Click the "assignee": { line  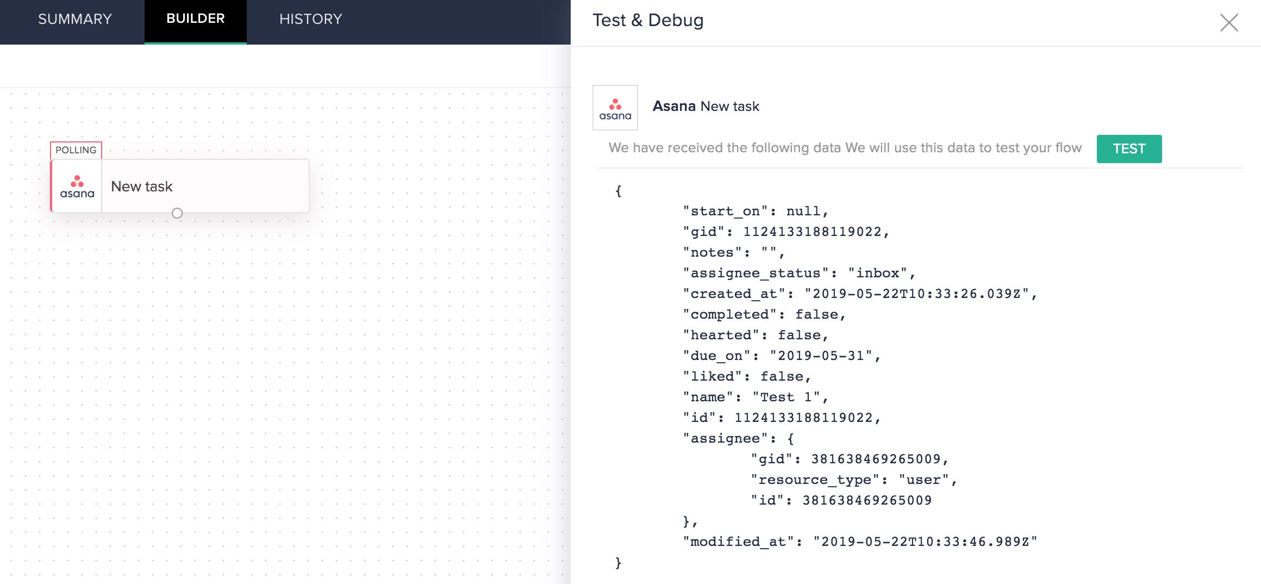tap(739, 439)
